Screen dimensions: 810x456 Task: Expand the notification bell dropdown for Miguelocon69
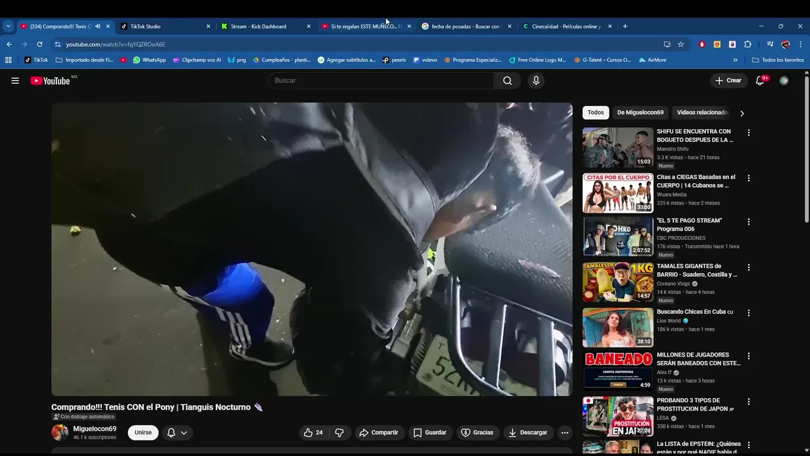click(177, 433)
